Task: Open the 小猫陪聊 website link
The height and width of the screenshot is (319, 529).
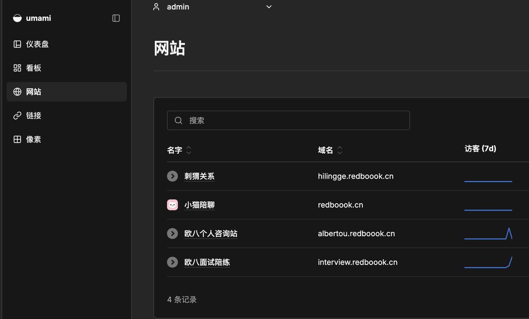Action: click(x=199, y=205)
